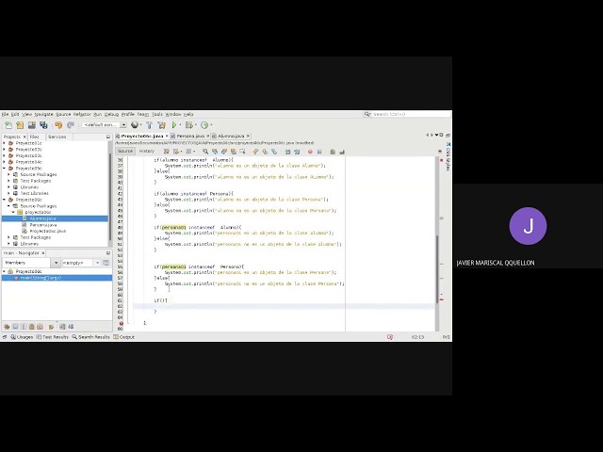
Task: Click the Build Project hammer icon
Action: (149, 125)
